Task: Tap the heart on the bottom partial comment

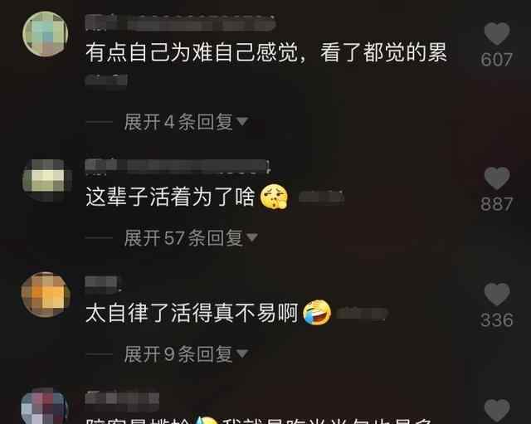Action: click(x=497, y=411)
